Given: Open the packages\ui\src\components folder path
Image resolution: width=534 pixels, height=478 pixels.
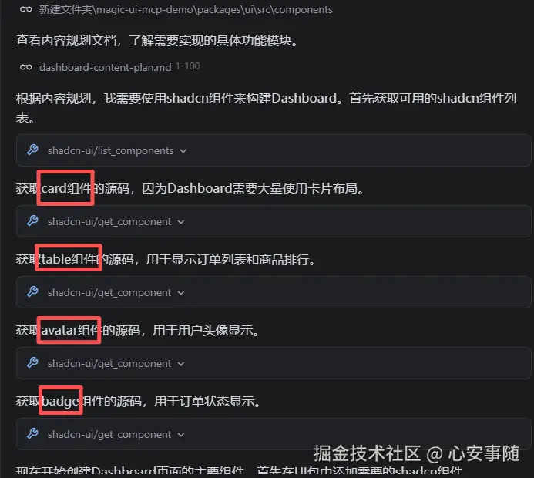Looking at the screenshot, I should tap(186, 9).
